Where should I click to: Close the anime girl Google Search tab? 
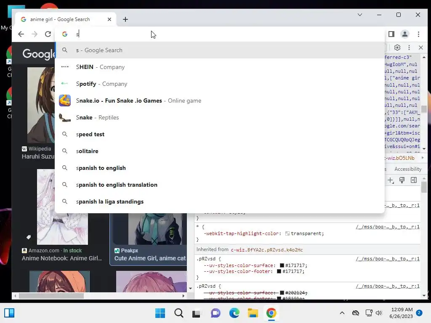coord(109,19)
